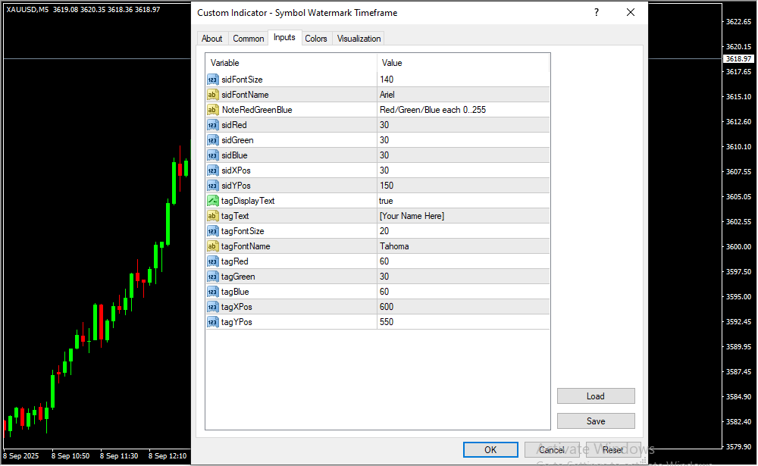Click the string icon beside tagText
Image resolution: width=758 pixels, height=466 pixels.
213,216
